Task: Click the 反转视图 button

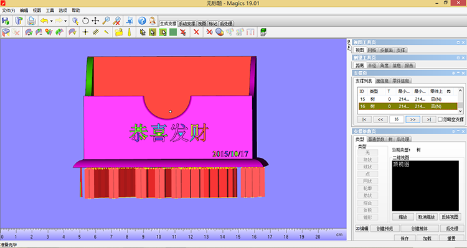Action: point(450,217)
